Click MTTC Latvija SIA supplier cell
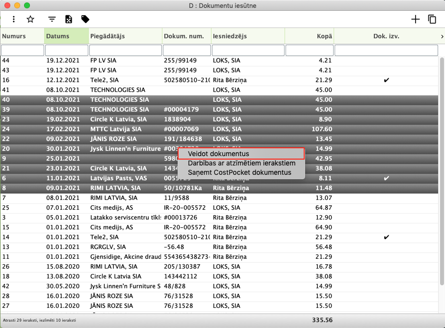Image resolution: width=445 pixels, height=328 pixels. [x=116, y=129]
